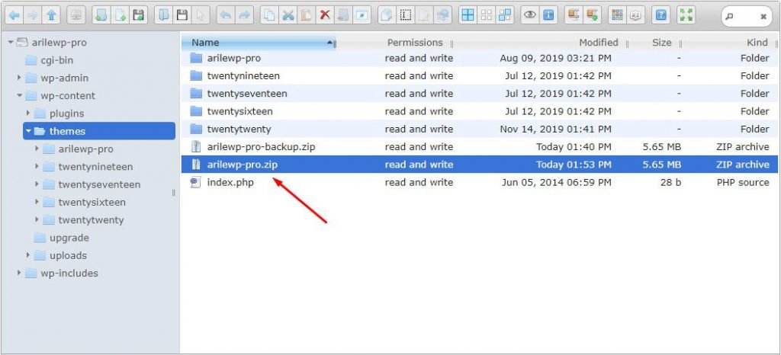Image resolution: width=781 pixels, height=355 pixels.
Task: Select the arilewp-pro folder row
Action: (480, 58)
